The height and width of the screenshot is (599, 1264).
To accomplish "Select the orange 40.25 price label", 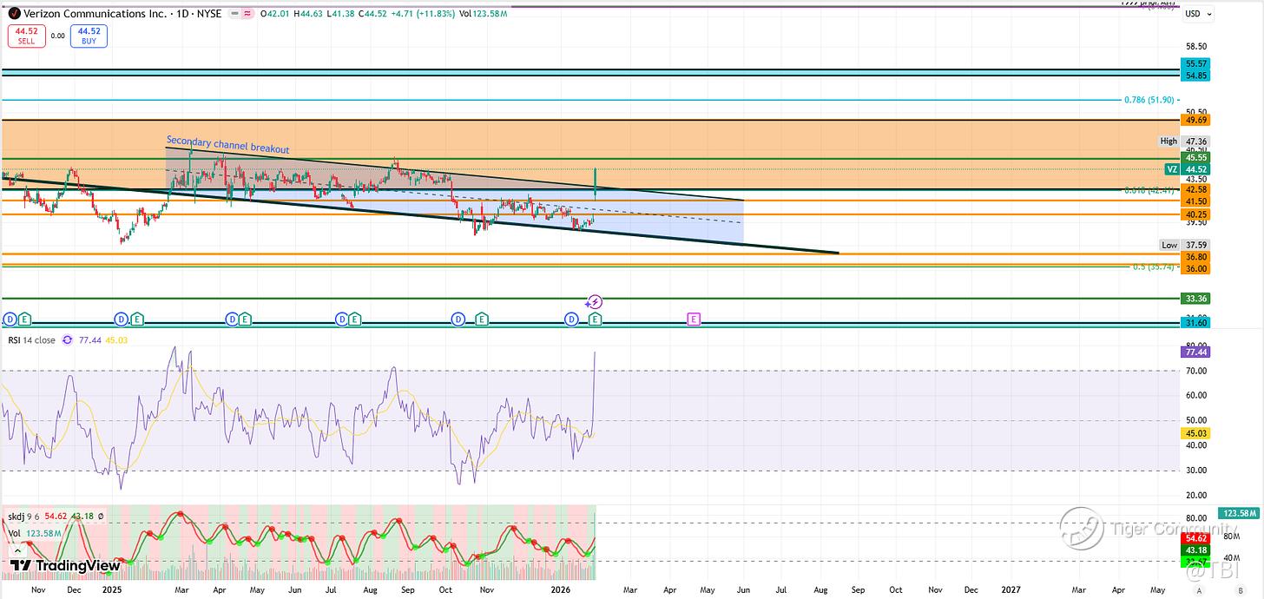I will (1195, 214).
